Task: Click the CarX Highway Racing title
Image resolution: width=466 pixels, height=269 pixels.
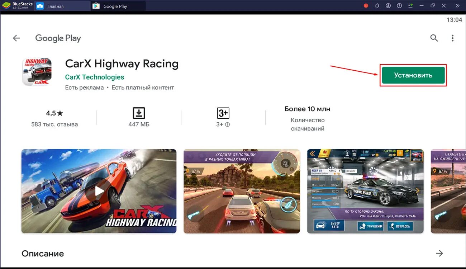Action: point(122,64)
